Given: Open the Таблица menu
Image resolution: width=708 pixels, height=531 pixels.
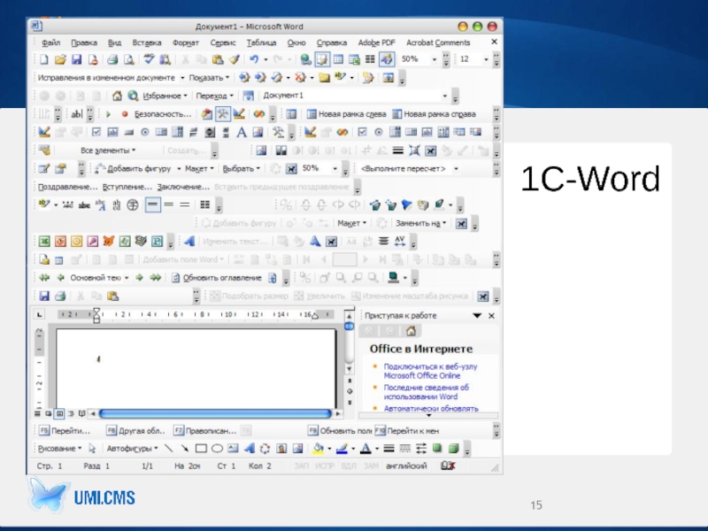Looking at the screenshot, I should click(x=261, y=42).
